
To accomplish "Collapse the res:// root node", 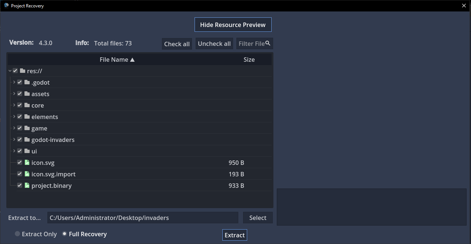I will click(x=10, y=71).
